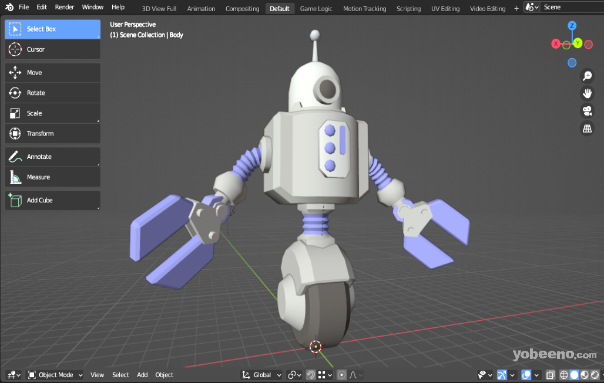Open the snapping options dropdown
The height and width of the screenshot is (383, 604).
(x=325, y=375)
